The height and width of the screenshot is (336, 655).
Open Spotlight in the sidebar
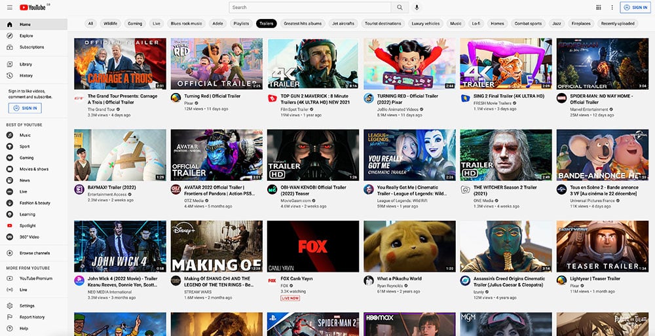(33, 226)
